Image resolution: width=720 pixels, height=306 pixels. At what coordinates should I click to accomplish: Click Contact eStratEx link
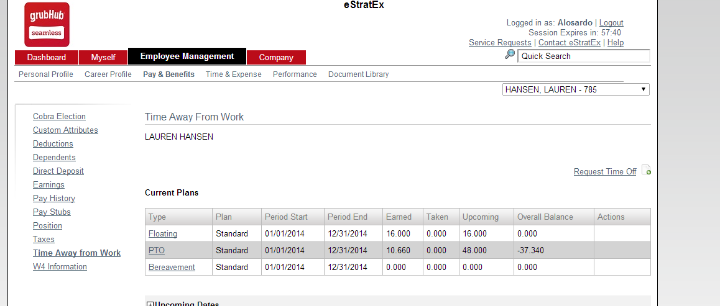tap(570, 43)
